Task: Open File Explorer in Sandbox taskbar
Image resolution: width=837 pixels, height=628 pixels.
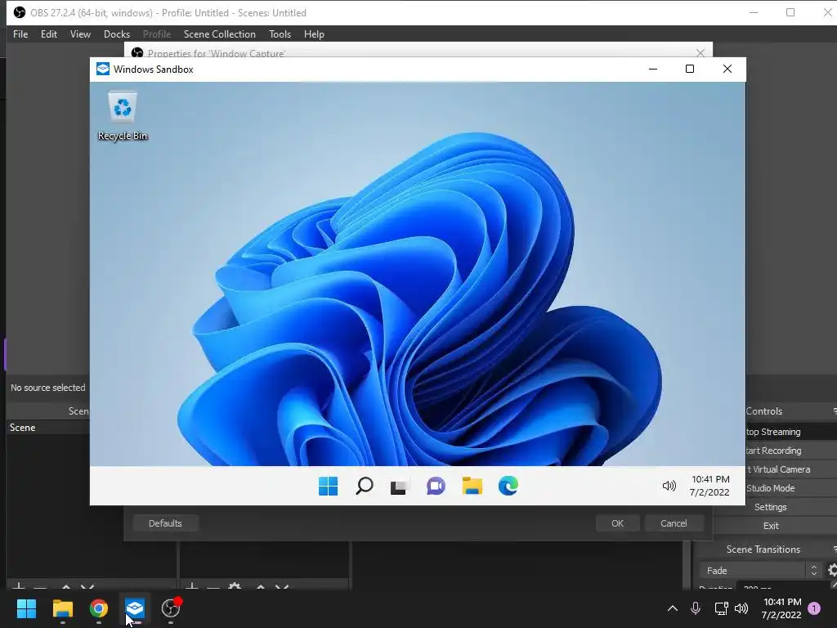Action: tap(472, 486)
